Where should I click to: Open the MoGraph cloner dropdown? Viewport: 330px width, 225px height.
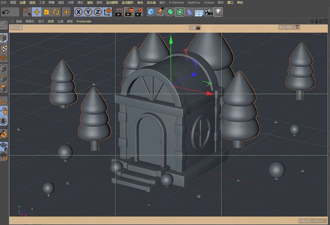(180, 12)
